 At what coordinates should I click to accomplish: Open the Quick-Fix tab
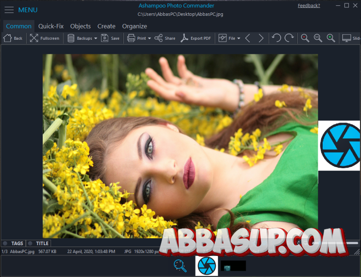51,26
